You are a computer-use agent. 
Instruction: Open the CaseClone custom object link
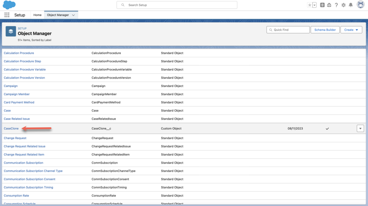(11, 128)
